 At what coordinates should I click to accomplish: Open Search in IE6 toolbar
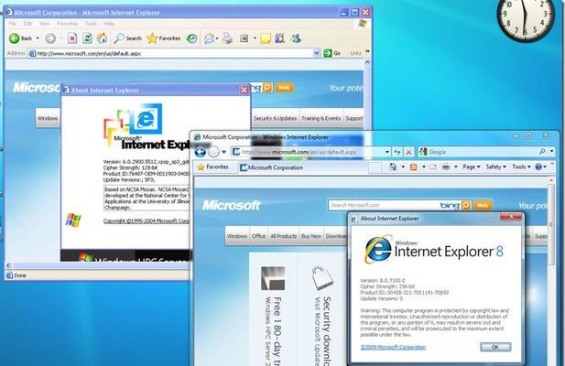[x=128, y=38]
